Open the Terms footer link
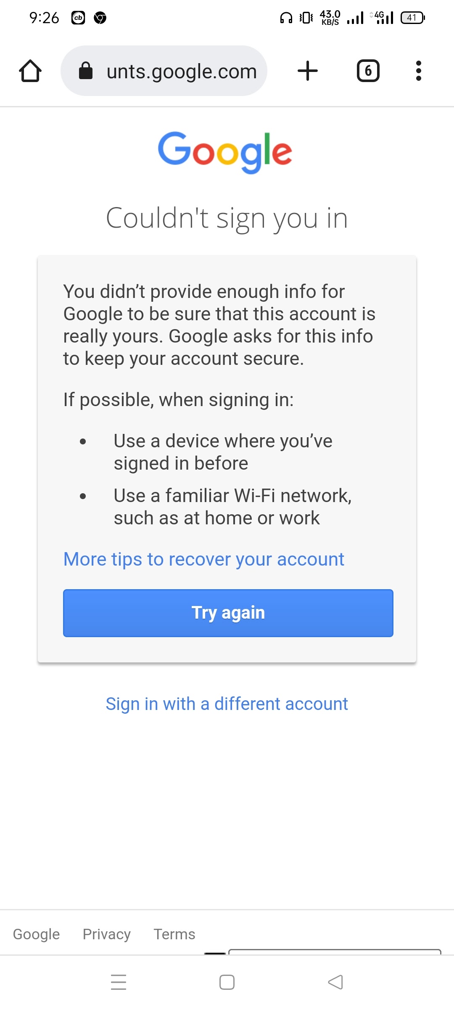 click(x=174, y=934)
